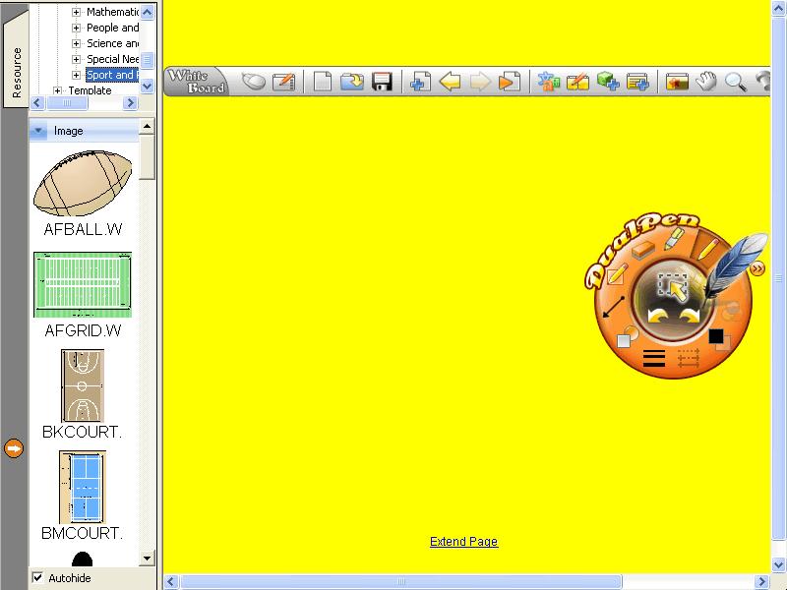Select the pencil-in-square tool on DualPen wheel
This screenshot has height=590, width=787.
tap(618, 274)
